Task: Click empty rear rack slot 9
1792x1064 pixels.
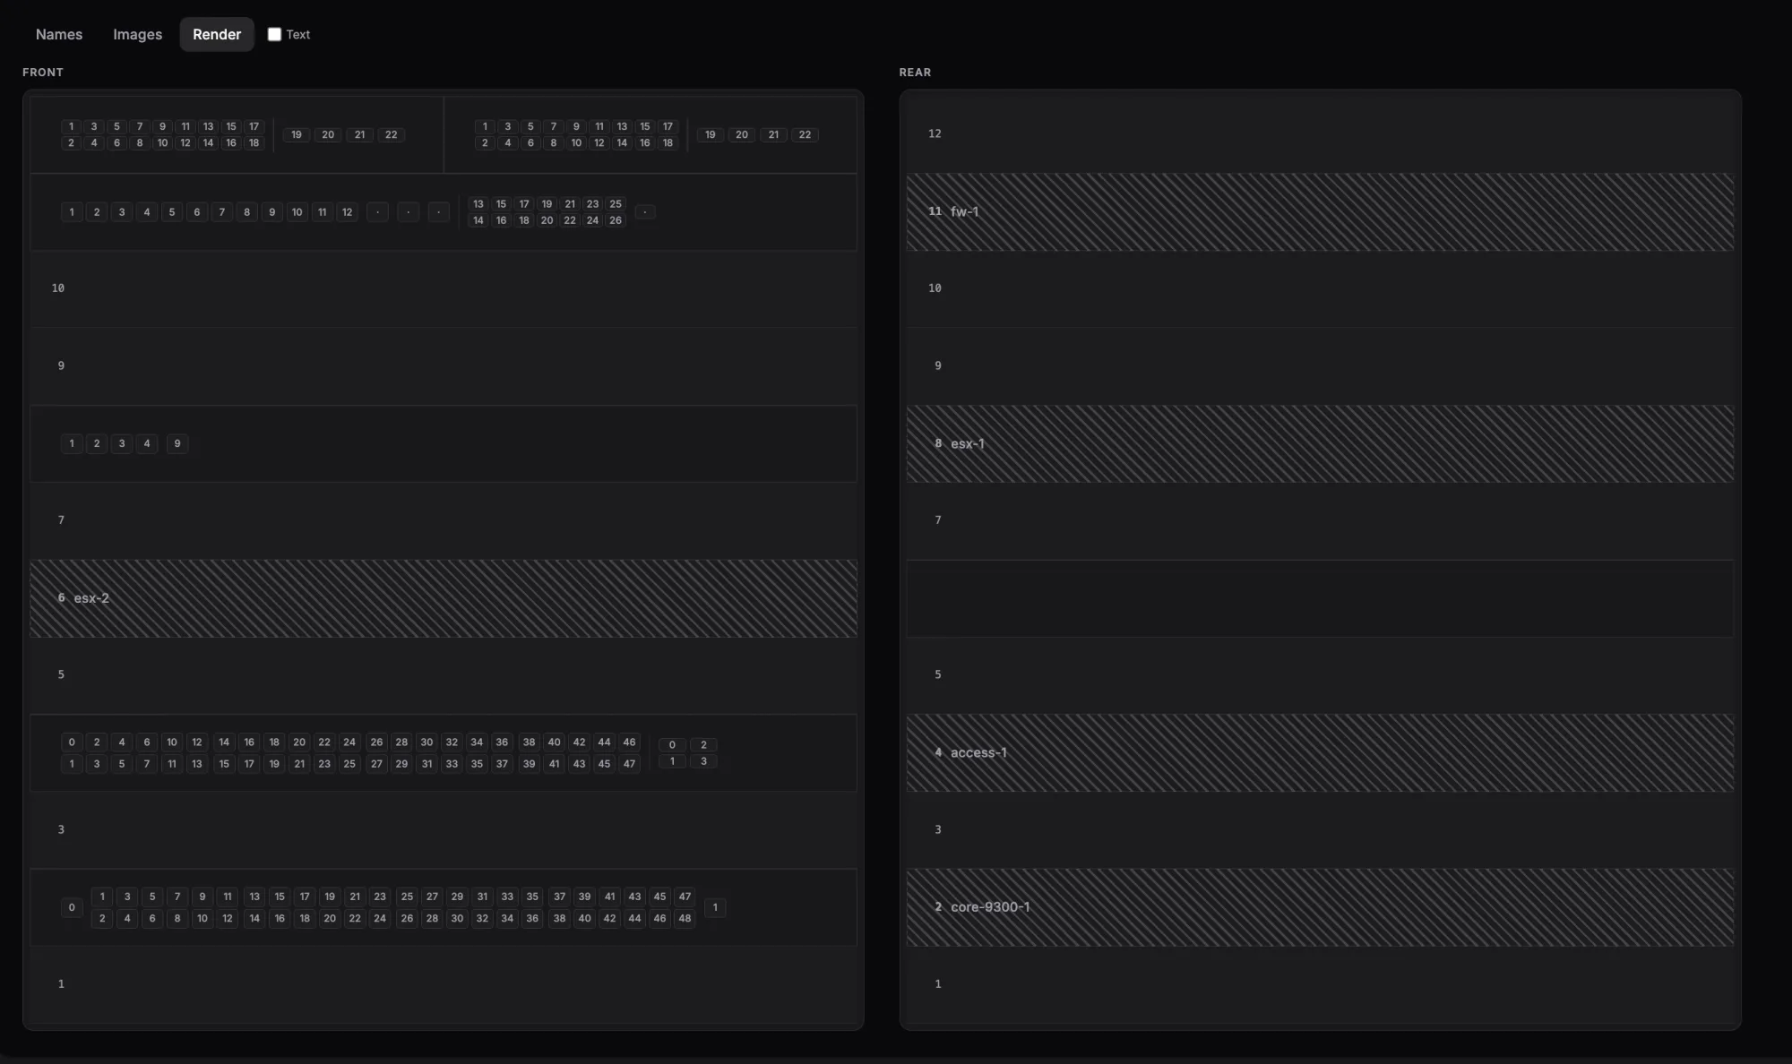Action: (x=1320, y=366)
